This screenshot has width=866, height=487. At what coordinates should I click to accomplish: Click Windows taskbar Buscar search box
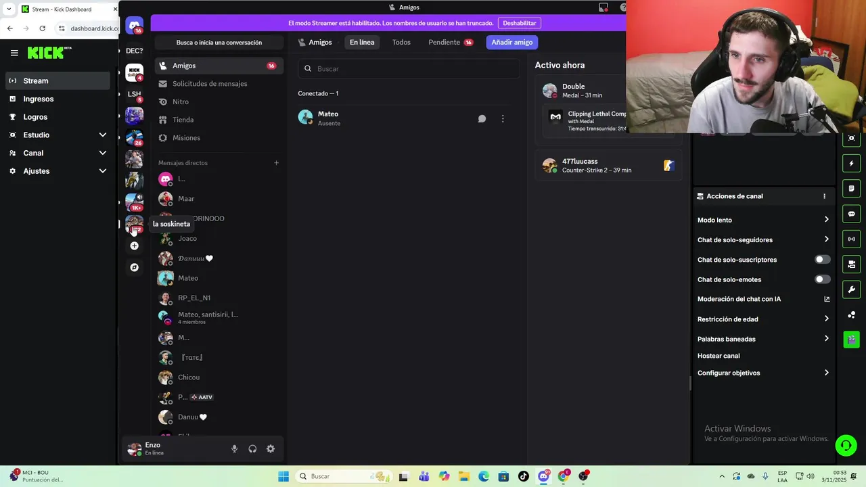pos(345,476)
